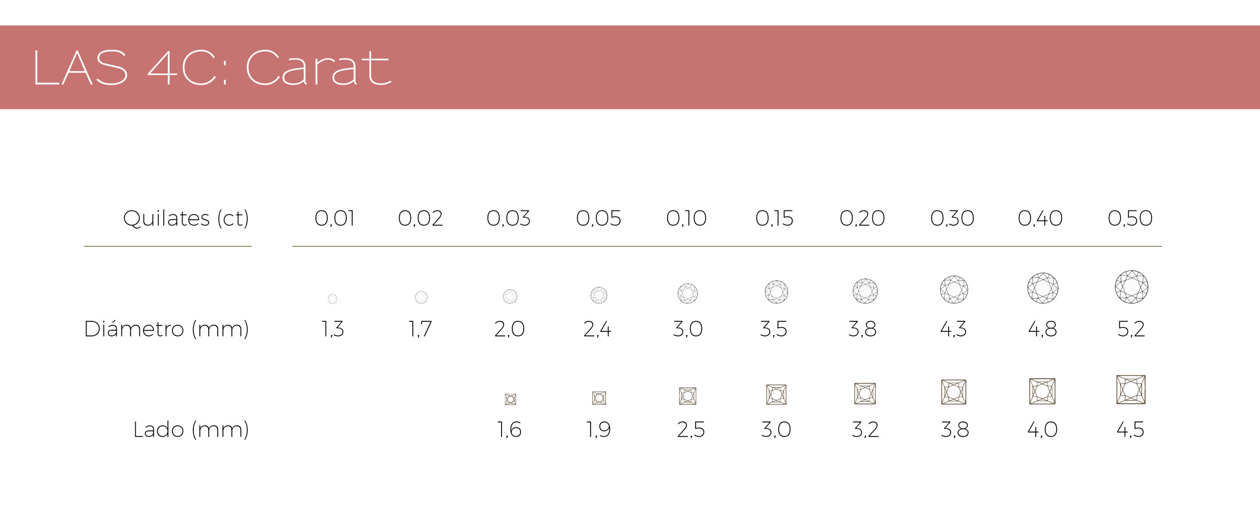Click the Diámetro (mm) row label
The image size is (1260, 515).
point(167,329)
